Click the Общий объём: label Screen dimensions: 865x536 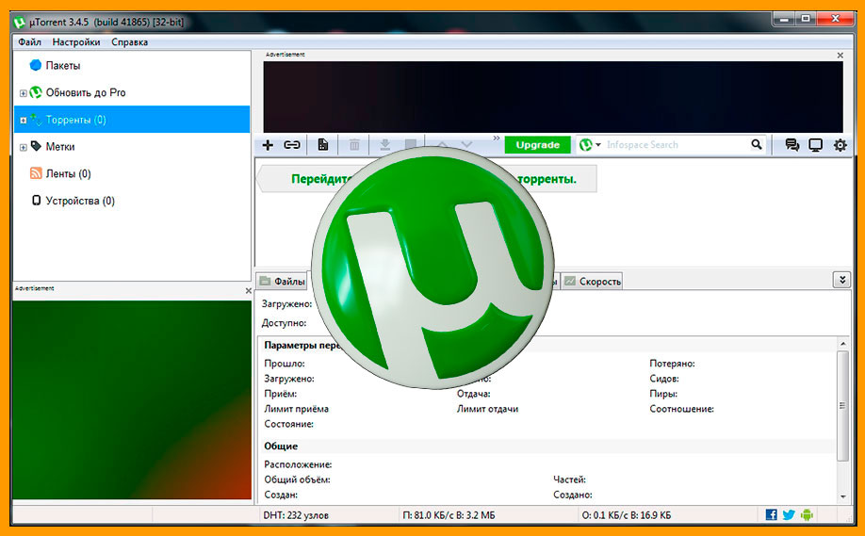tap(297, 479)
